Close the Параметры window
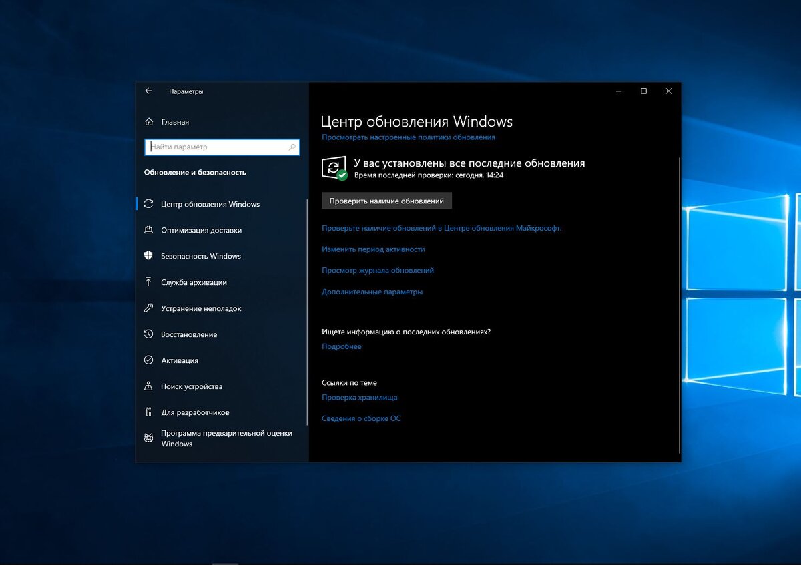801x565 pixels. coord(668,91)
